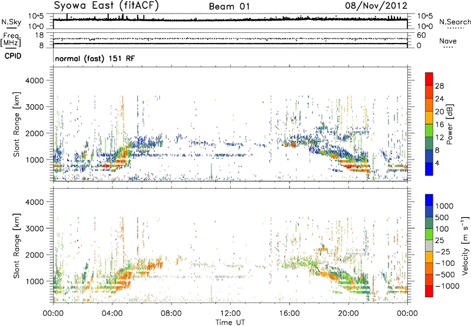Click the "Nave" legend label
Image resolution: width=471 pixels, height=326 pixels.
point(448,41)
